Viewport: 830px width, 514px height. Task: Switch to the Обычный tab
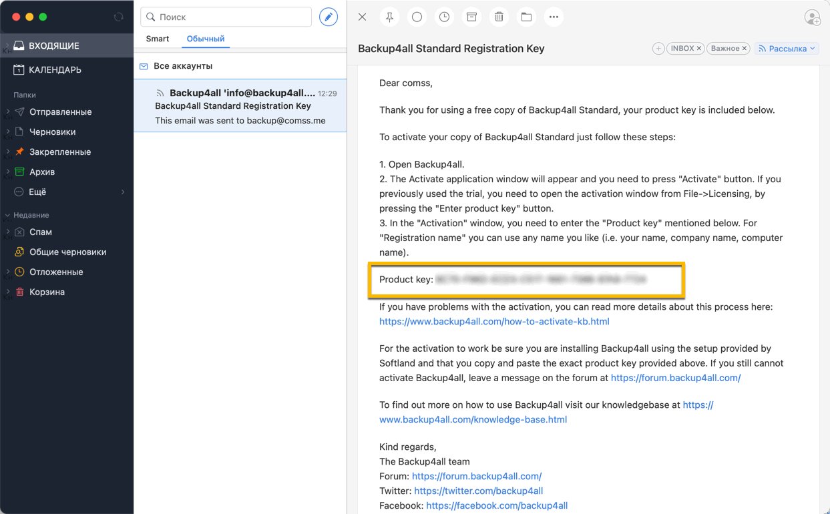point(206,39)
